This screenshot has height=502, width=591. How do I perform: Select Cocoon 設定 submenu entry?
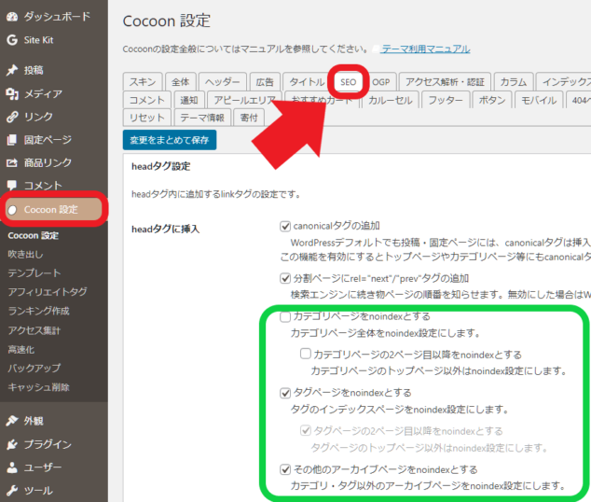click(34, 236)
